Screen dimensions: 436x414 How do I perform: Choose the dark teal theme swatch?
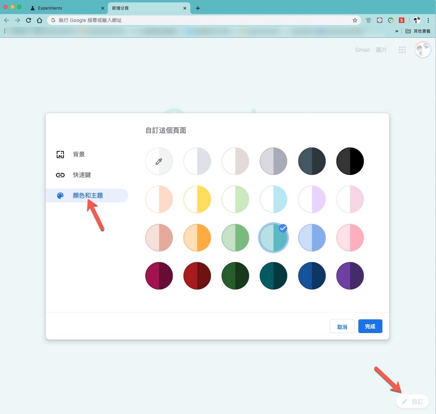[274, 276]
